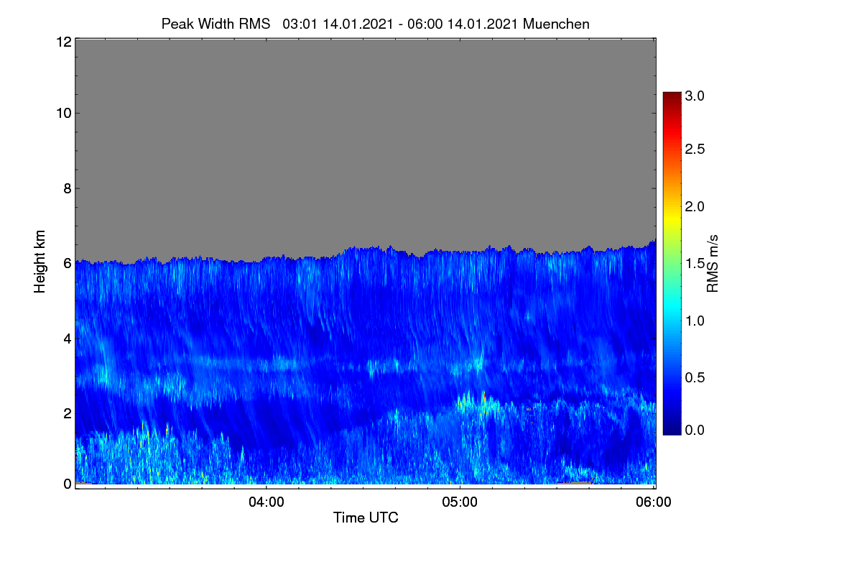
Task: Click the '04:00' time tick label
Action: (266, 502)
